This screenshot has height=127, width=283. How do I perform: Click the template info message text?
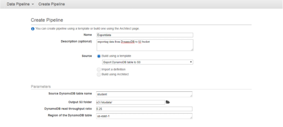[87, 29]
